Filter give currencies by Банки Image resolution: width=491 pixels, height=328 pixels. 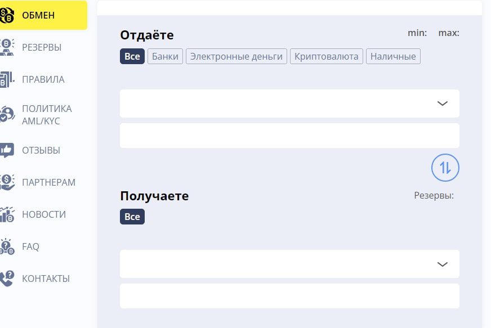(165, 56)
